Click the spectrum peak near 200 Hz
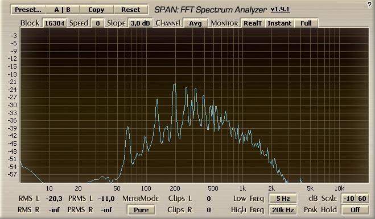The width and height of the screenshot is (375, 219). click(175, 85)
